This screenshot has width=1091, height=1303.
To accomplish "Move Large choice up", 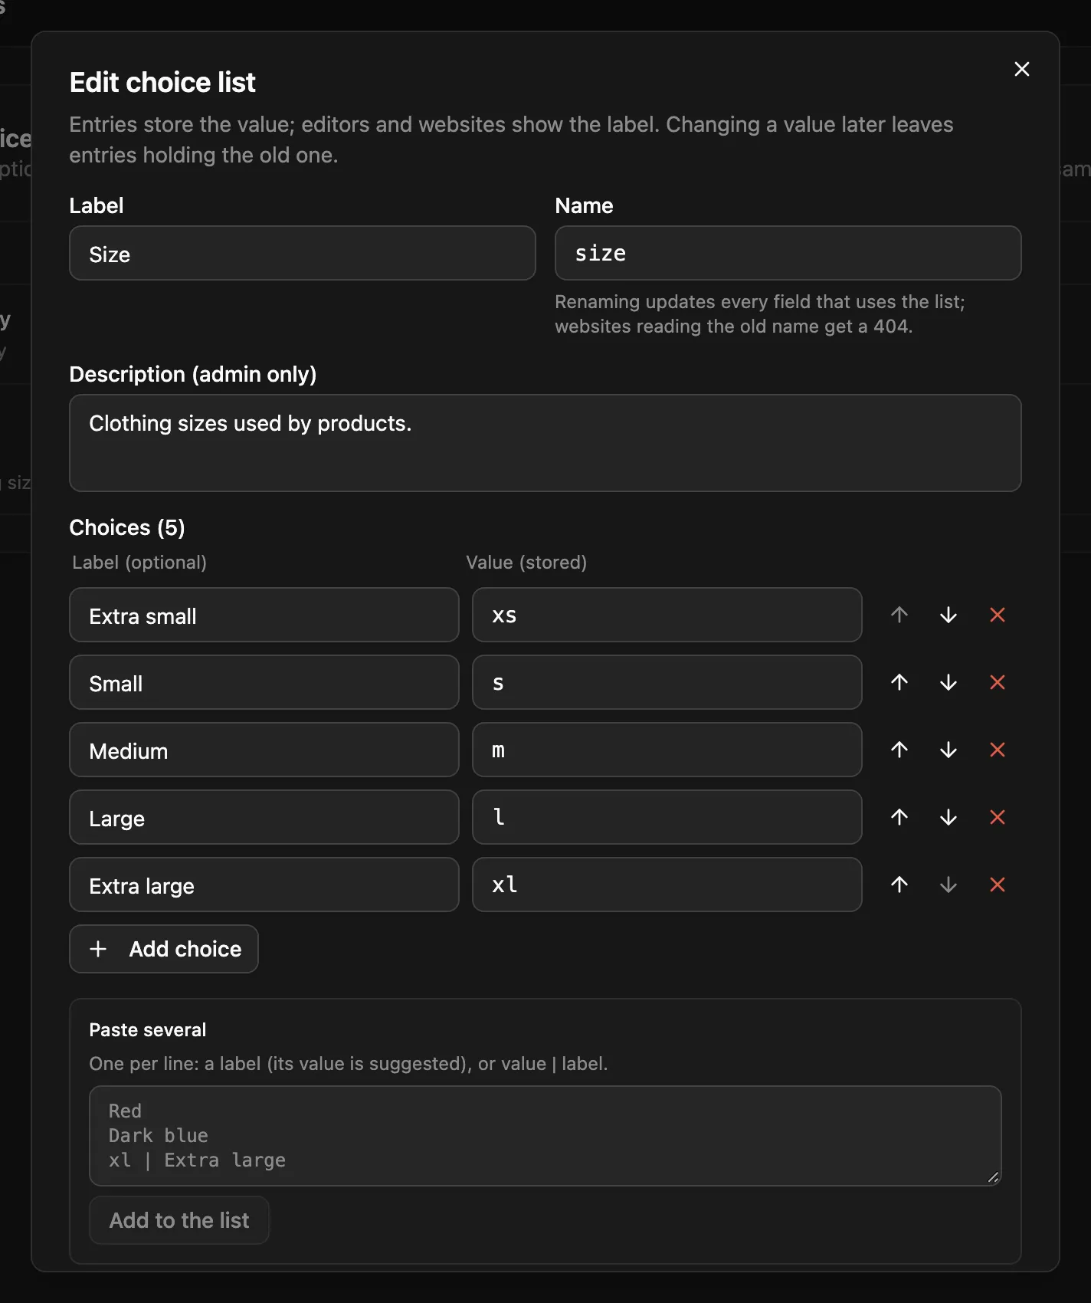I will tap(899, 817).
